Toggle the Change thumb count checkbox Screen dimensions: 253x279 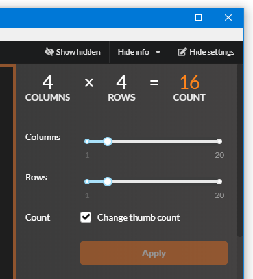pyautogui.click(x=86, y=217)
